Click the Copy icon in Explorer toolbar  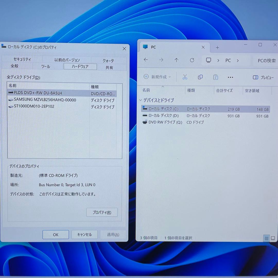tap(200, 77)
